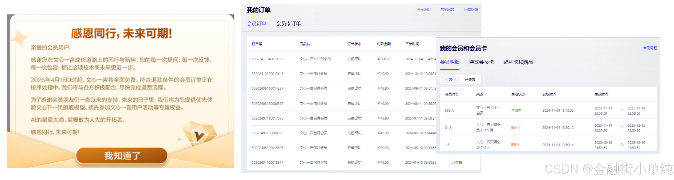Click the 31天 membership duration cell

449,127
